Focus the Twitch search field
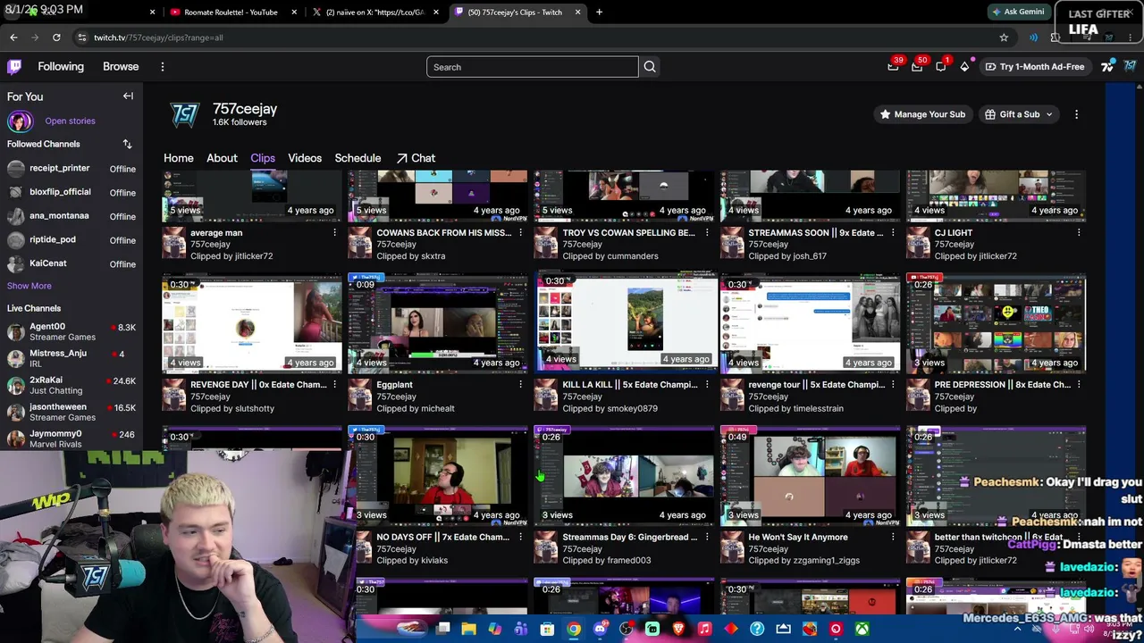The width and height of the screenshot is (1144, 643). 532,67
